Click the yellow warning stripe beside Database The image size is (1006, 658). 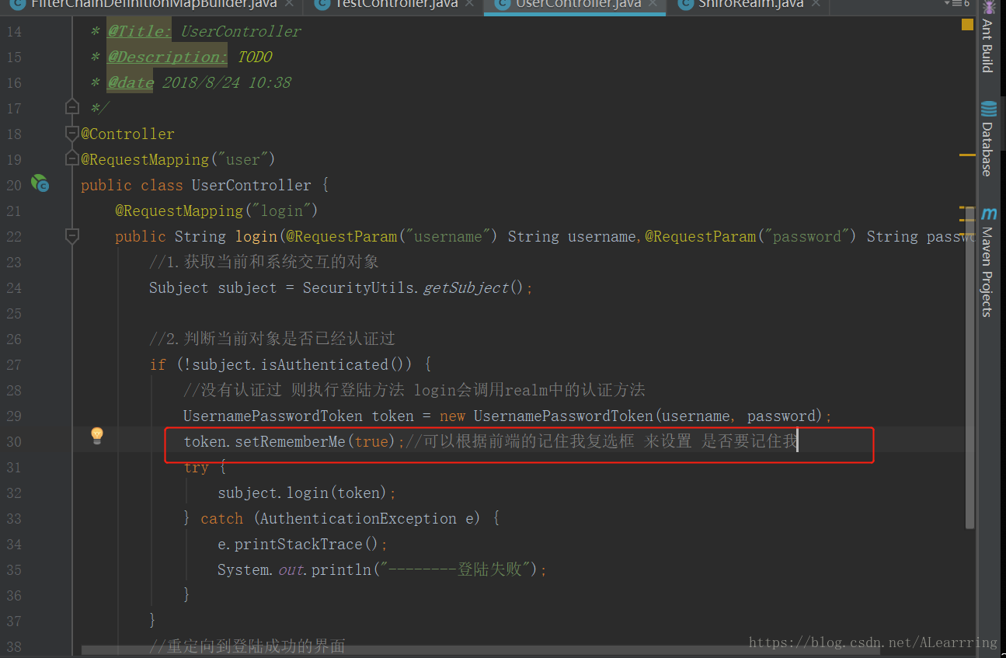pyautogui.click(x=967, y=155)
